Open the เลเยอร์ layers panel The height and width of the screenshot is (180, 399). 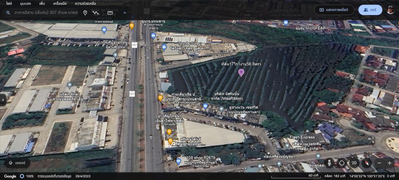click(17, 163)
